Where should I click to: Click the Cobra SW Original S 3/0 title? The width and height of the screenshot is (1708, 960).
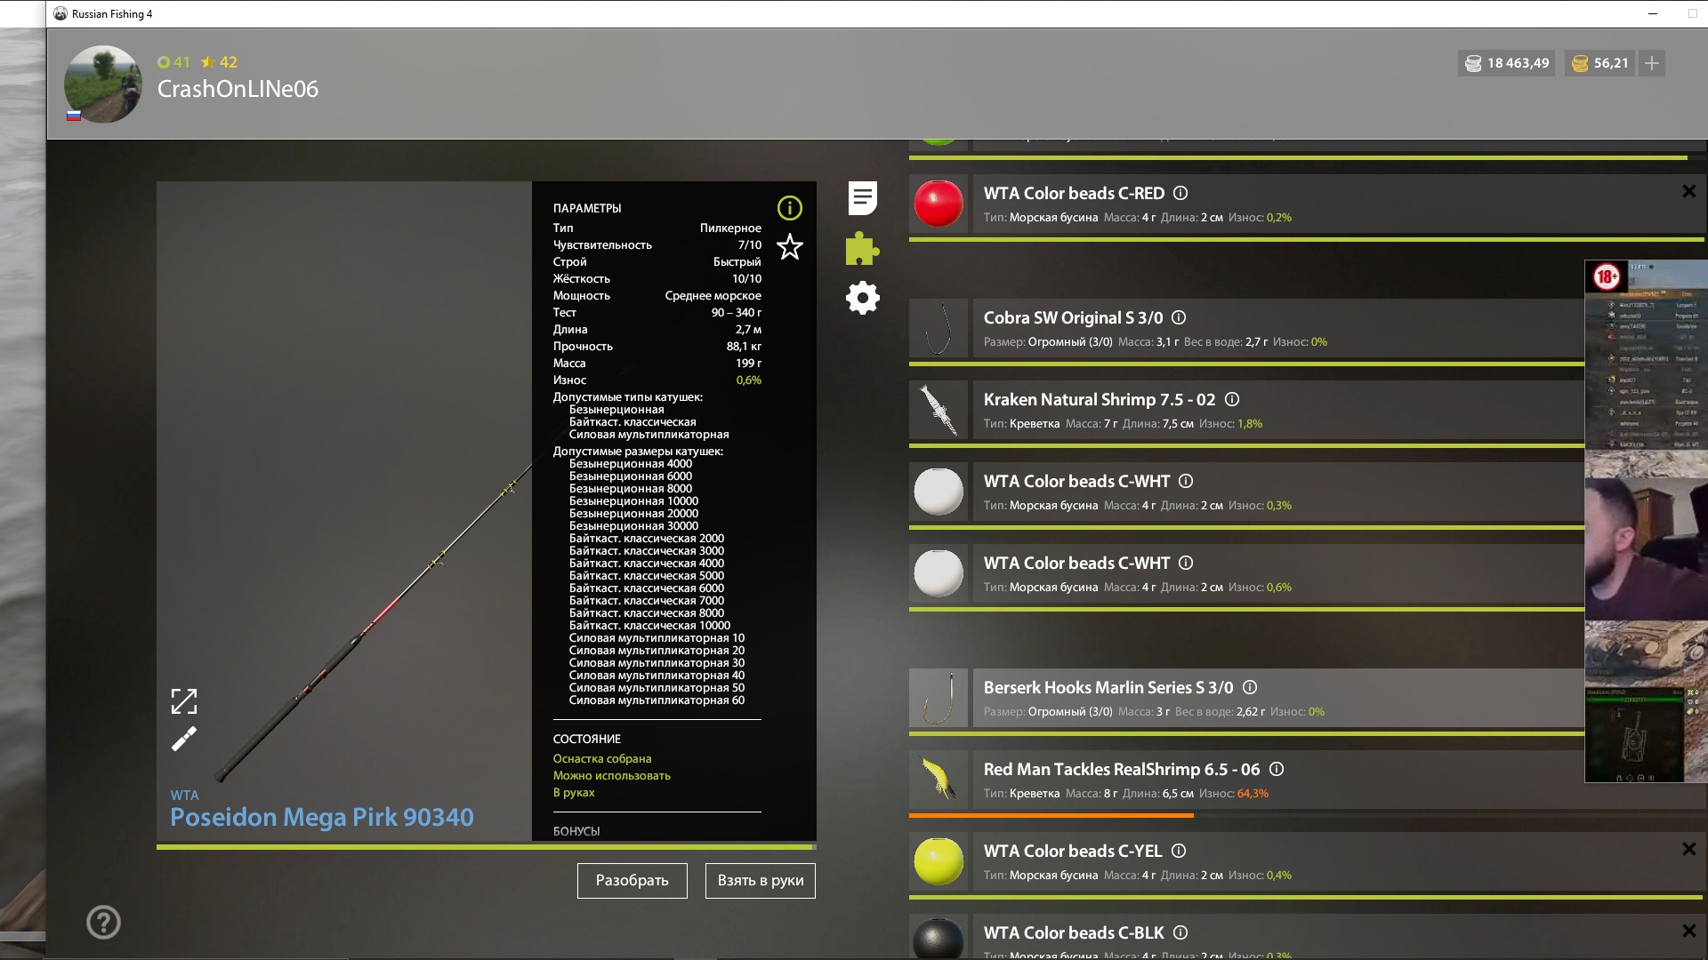[1073, 317]
